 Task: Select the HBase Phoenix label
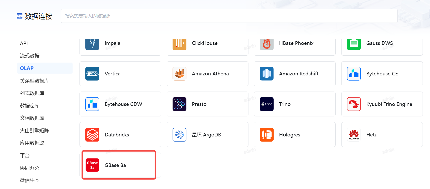tap(296, 43)
